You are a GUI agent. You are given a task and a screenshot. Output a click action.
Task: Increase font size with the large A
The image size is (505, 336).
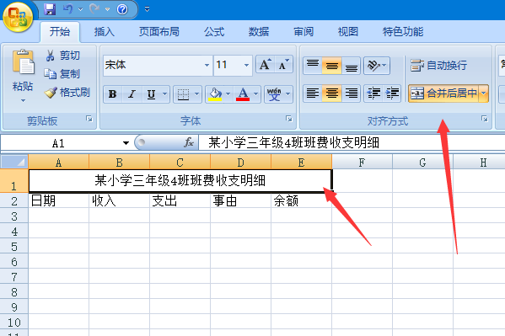tap(265, 65)
